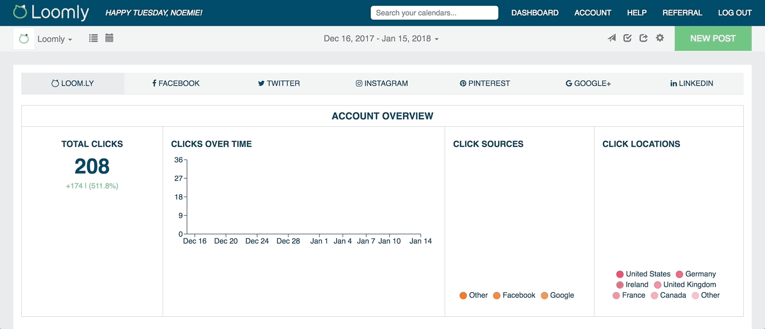765x329 pixels.
Task: Switch to calendar view icon
Action: point(109,38)
